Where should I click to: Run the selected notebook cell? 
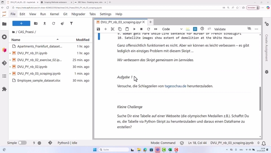coord(134,29)
